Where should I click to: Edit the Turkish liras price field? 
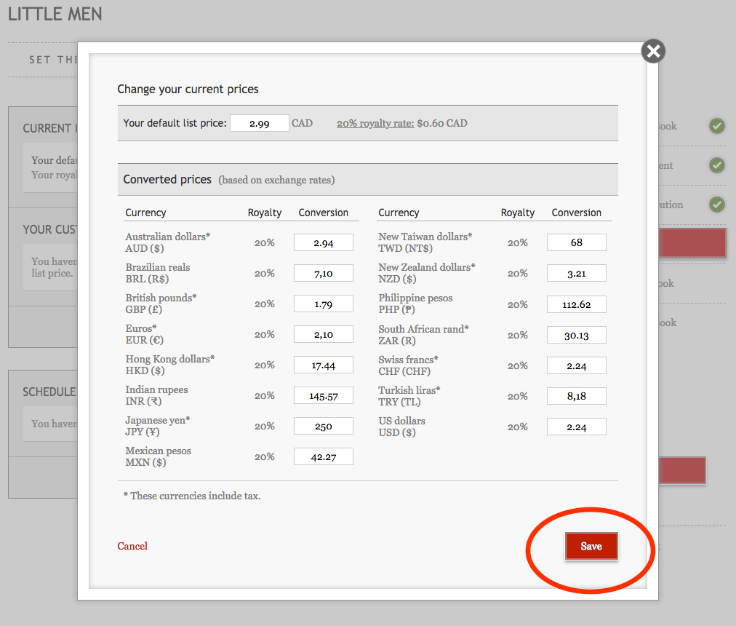tap(576, 396)
